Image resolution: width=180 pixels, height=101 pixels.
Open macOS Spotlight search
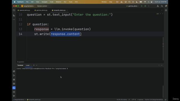pyautogui.click(x=148, y=2)
